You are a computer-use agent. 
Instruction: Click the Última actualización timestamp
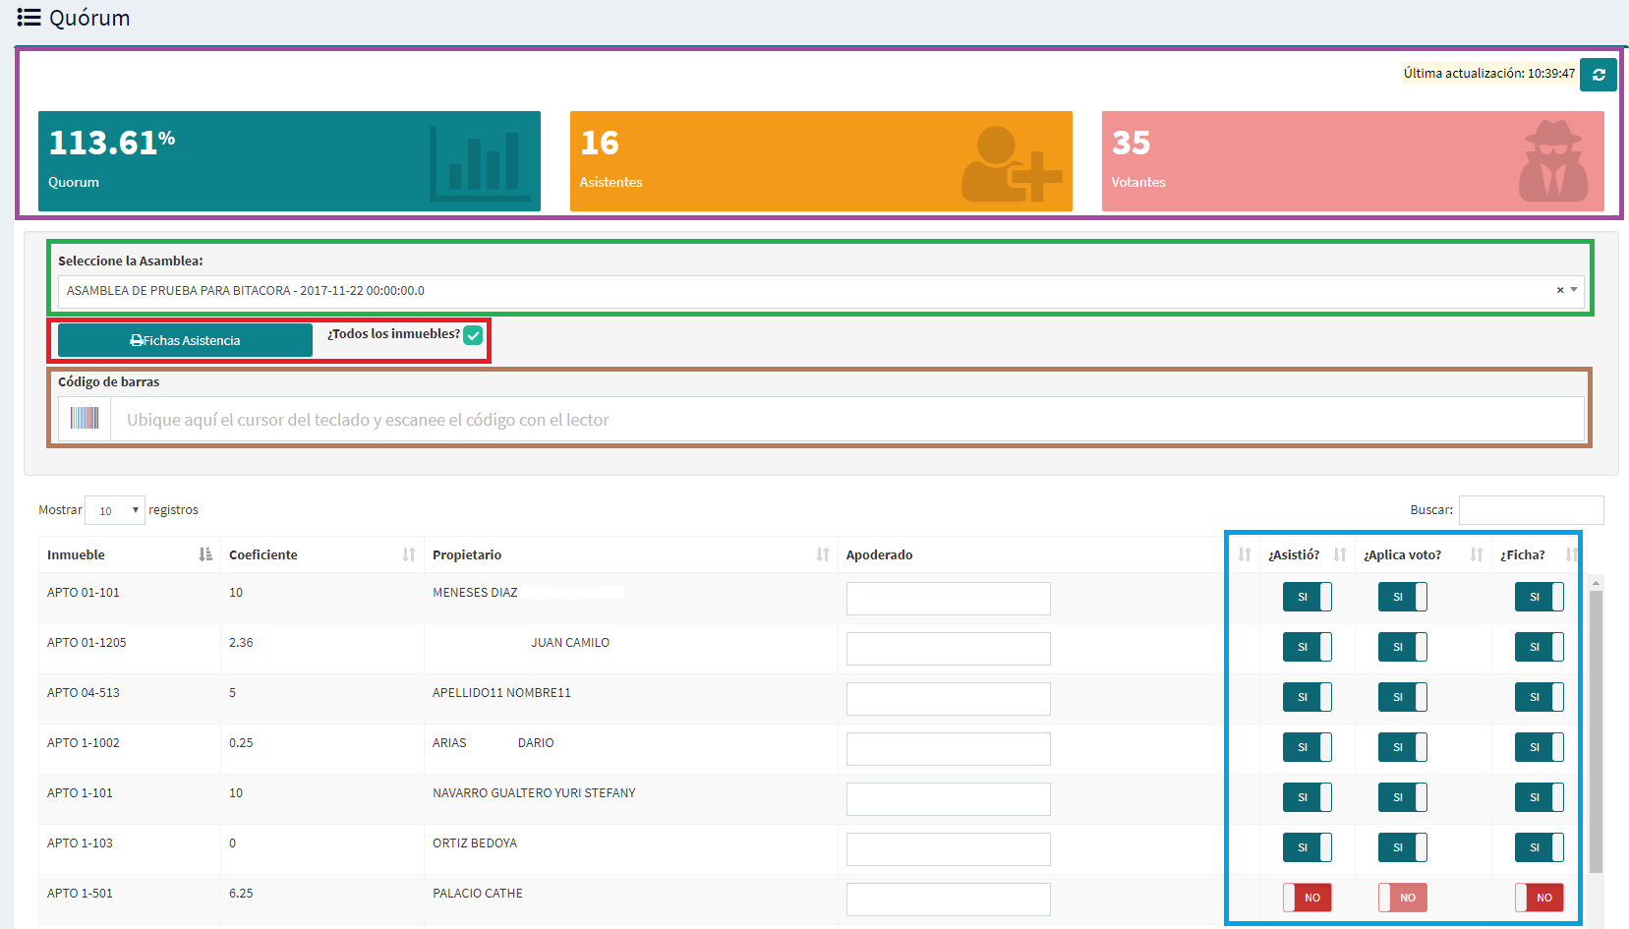pyautogui.click(x=1489, y=74)
